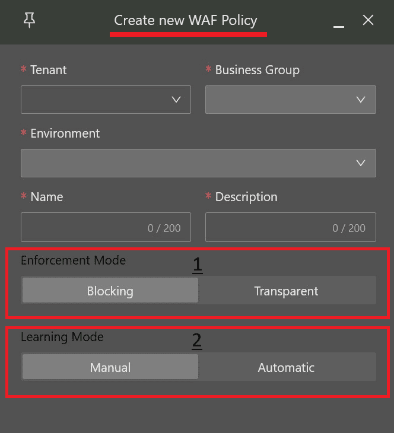Click the Description field's 0 / 200 counter
This screenshot has width=394, height=433.
[349, 228]
